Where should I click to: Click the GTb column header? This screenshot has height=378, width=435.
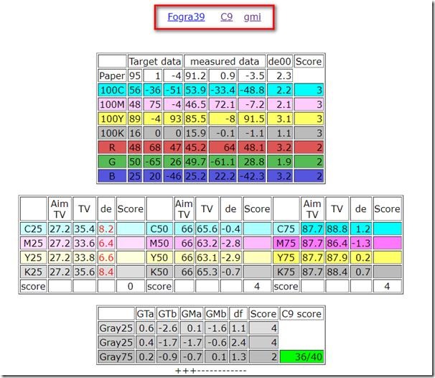(x=167, y=314)
